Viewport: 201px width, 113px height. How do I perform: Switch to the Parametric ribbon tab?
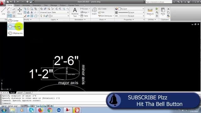point(37,5)
